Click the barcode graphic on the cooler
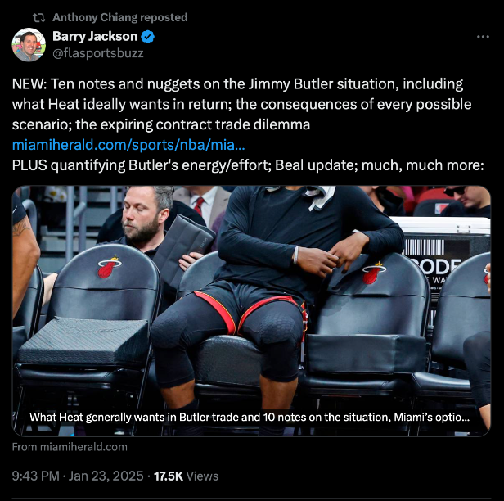The height and width of the screenshot is (501, 504). pyautogui.click(x=424, y=247)
